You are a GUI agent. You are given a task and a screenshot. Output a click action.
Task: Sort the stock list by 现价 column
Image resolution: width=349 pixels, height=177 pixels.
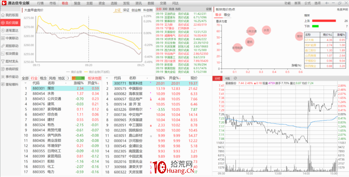click(x=194, y=78)
